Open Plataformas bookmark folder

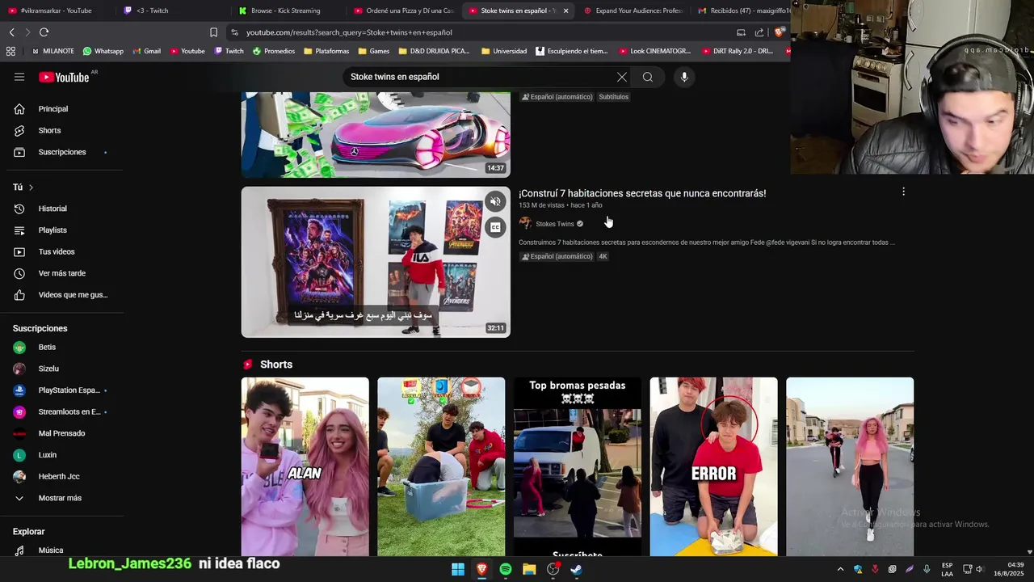pos(326,51)
